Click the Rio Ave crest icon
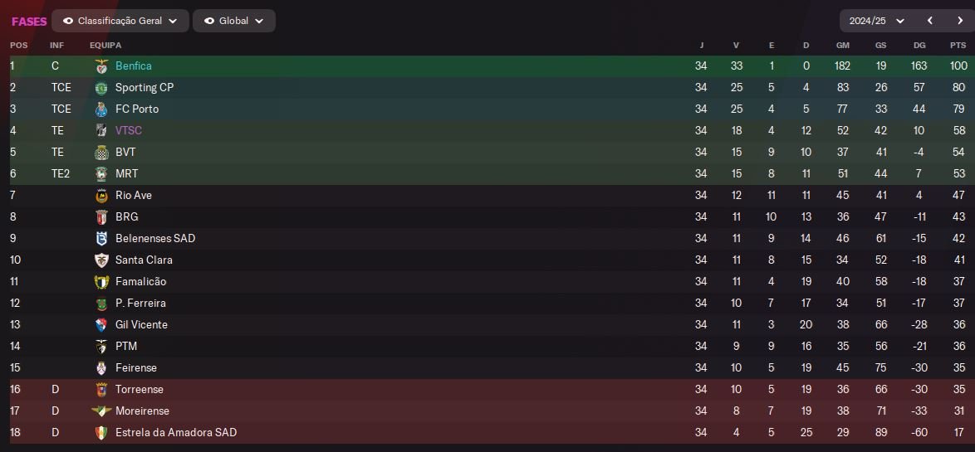 point(101,196)
